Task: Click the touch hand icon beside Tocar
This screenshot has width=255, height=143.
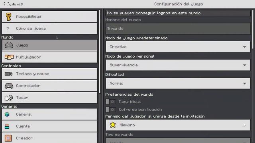Action: pyautogui.click(x=9, y=98)
